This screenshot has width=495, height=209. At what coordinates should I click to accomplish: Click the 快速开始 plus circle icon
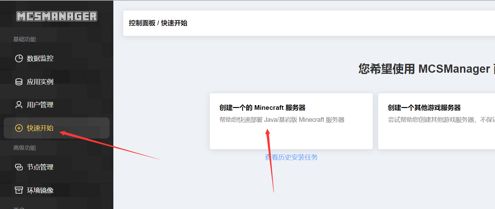19,128
